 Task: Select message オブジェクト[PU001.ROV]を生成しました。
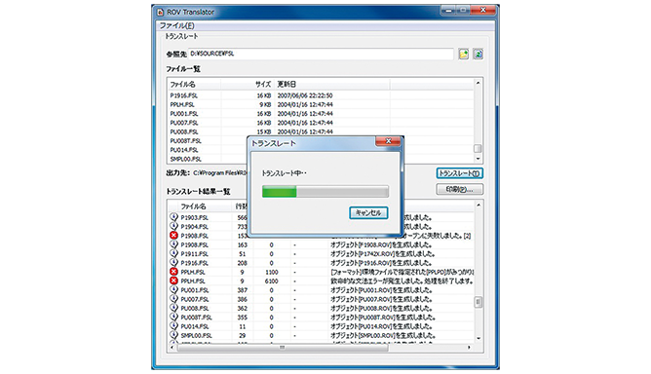tap(381, 290)
